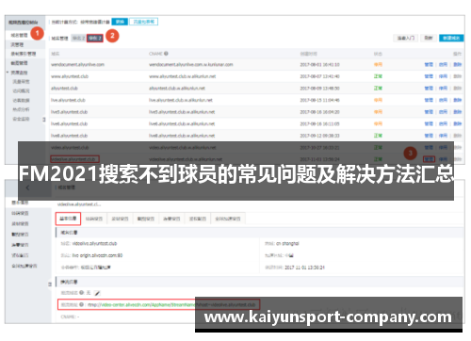Click the help icon before the rtmp:// address
Viewport: 471px width, 341px height.
click(82, 304)
